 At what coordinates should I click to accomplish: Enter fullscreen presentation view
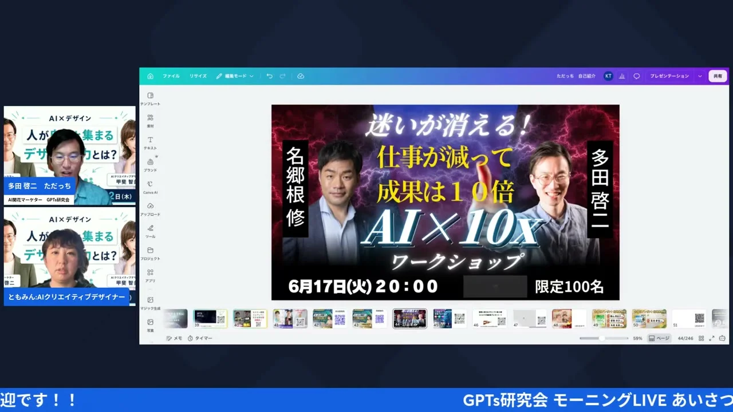point(712,338)
